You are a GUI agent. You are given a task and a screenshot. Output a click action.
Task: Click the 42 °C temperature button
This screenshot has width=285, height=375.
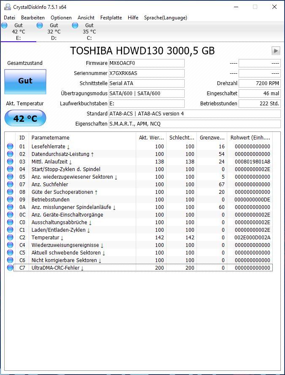tap(25, 118)
